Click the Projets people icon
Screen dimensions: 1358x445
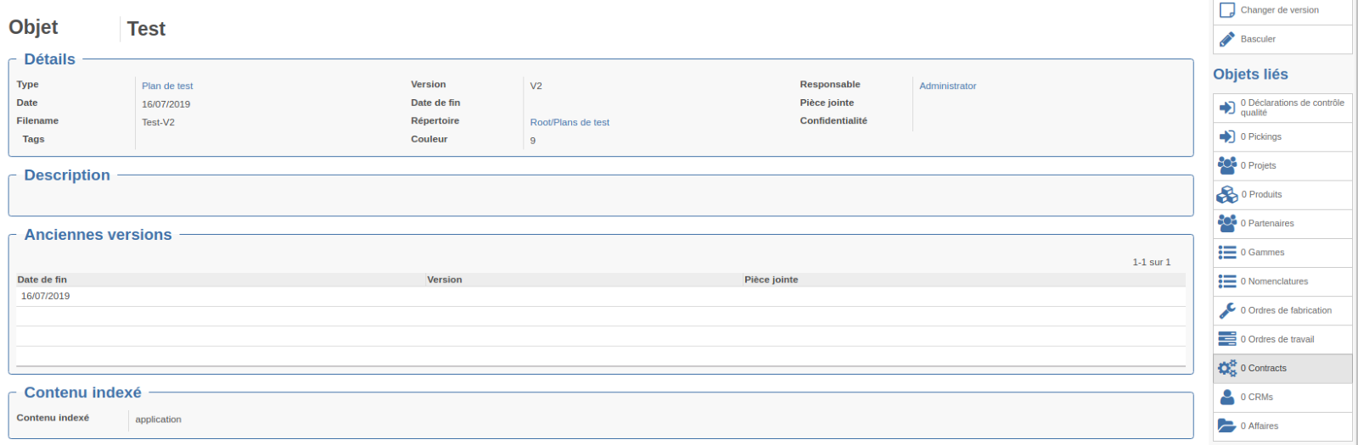click(x=1227, y=165)
